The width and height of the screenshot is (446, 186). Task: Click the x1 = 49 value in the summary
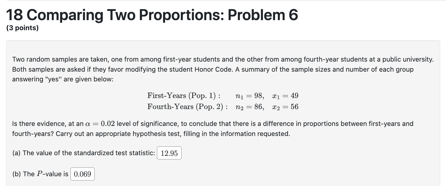coord(285,96)
